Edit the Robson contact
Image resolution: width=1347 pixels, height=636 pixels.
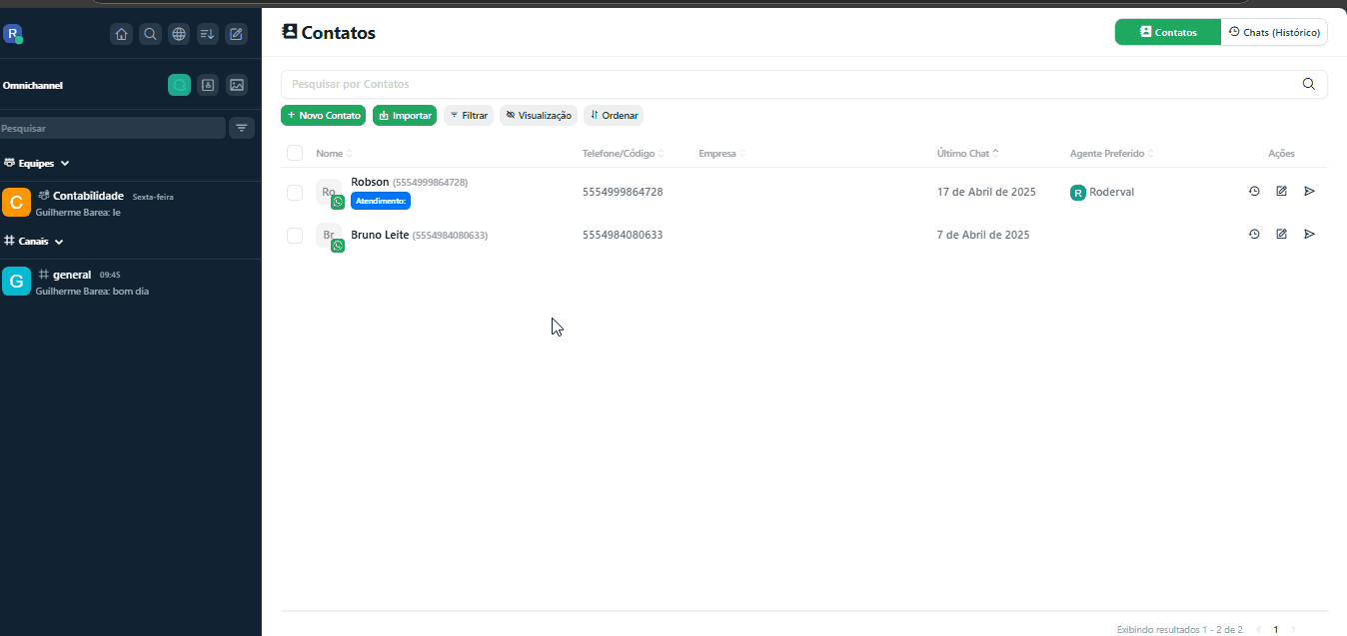pyautogui.click(x=1282, y=191)
